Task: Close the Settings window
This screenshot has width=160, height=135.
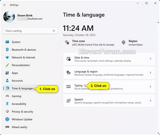Action: point(155,3)
